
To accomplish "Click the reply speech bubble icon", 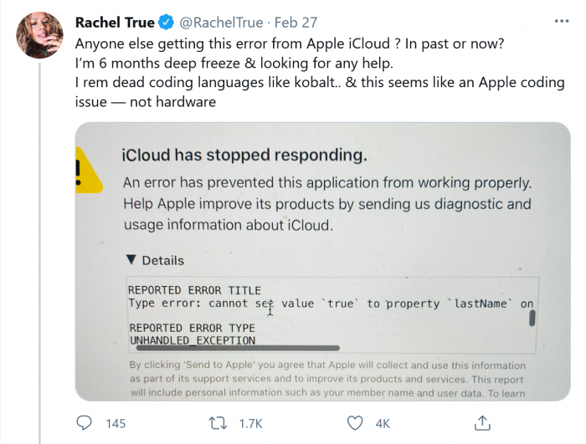I will tap(85, 422).
